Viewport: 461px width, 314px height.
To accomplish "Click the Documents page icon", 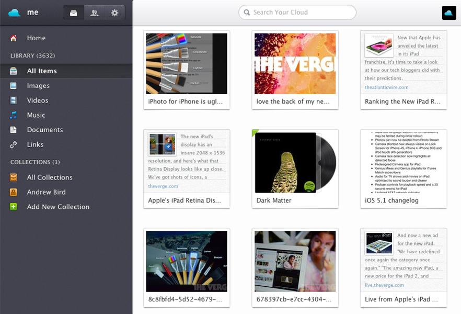I will click(x=13, y=130).
